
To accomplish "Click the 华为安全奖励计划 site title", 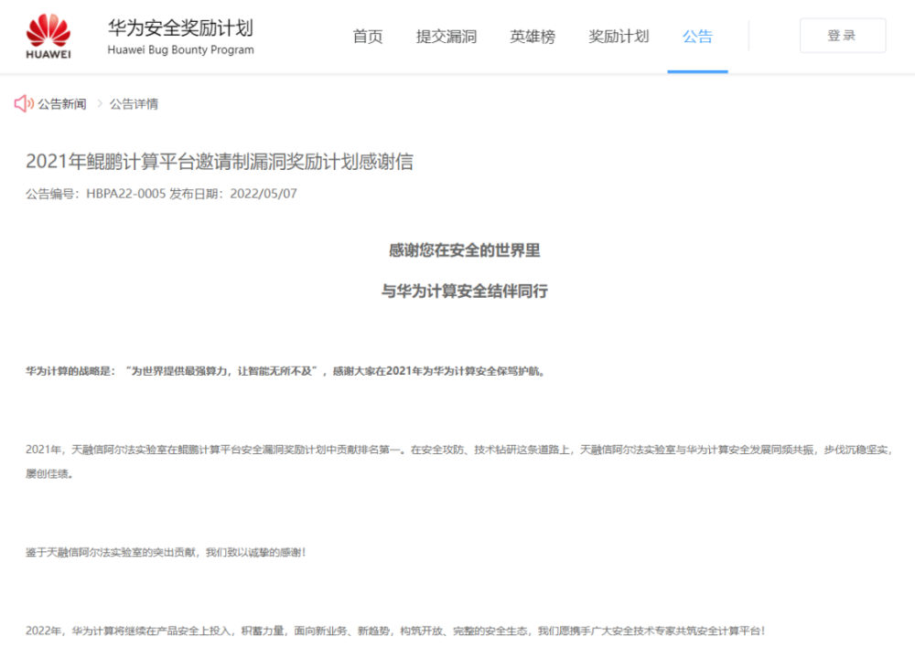I will tap(180, 27).
